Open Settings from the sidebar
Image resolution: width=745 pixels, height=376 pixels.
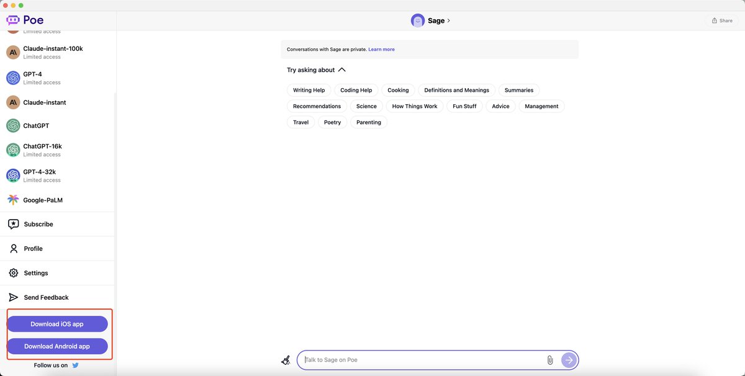click(58, 273)
